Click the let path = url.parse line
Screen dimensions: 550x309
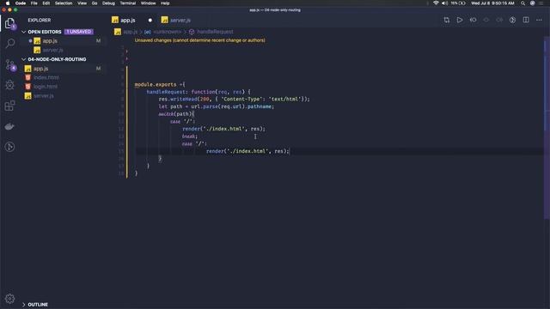click(216, 106)
